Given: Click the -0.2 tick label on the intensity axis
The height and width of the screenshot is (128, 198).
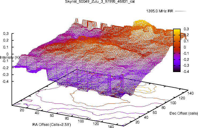Looking at the screenshot, I should coord(5,68).
